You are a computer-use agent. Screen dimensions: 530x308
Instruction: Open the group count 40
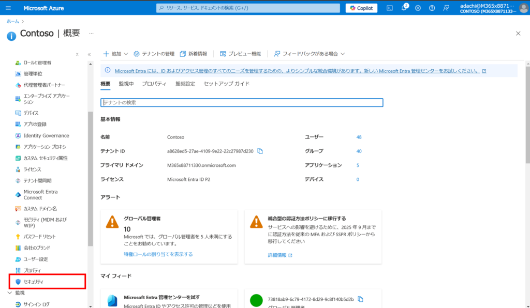[359, 151]
